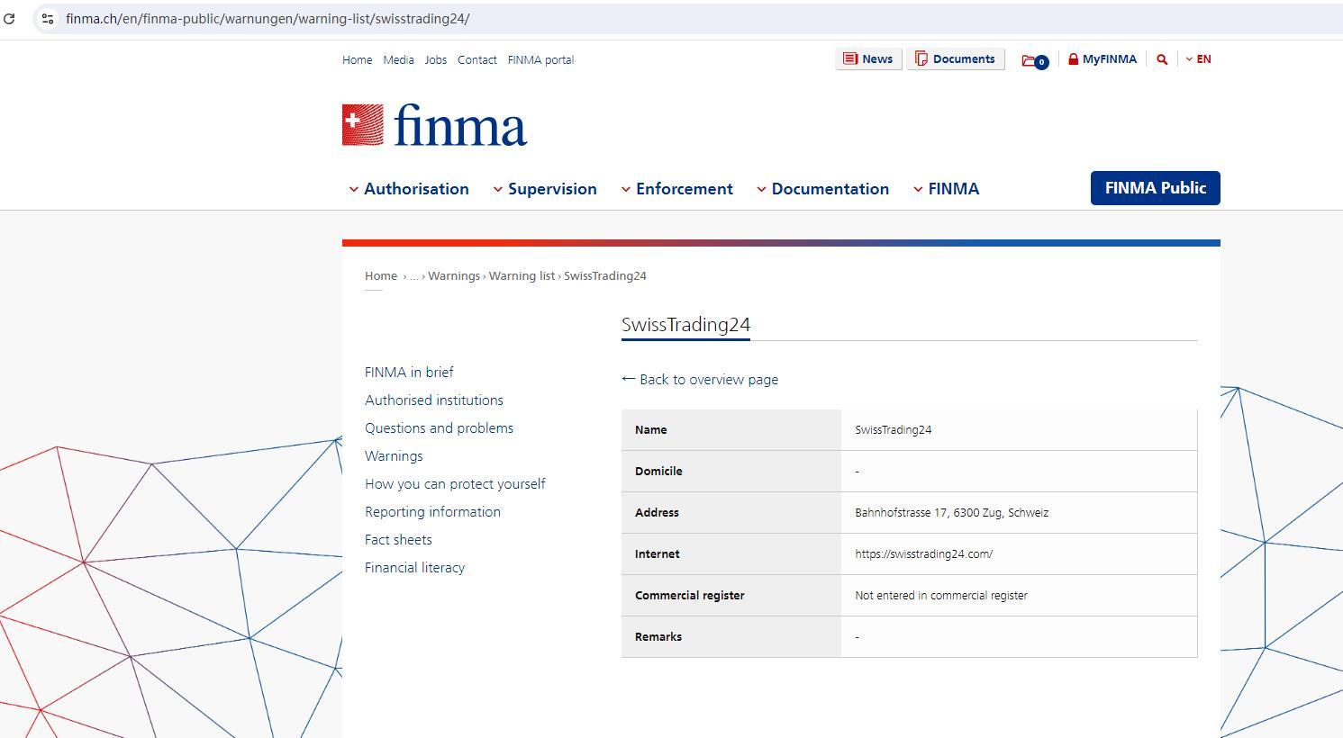Click the Warning list breadcrumb
The height and width of the screenshot is (738, 1343).
pyautogui.click(x=522, y=276)
